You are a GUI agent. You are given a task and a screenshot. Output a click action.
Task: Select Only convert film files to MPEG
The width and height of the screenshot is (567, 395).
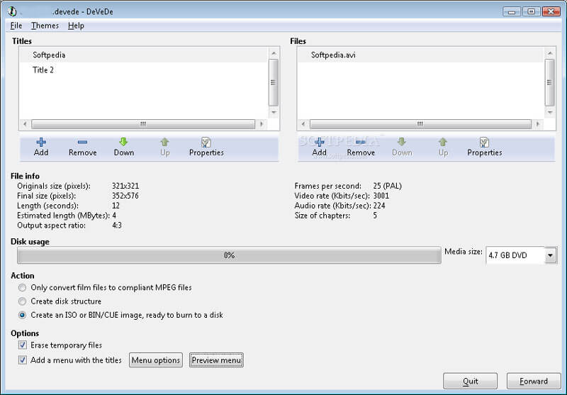point(23,288)
